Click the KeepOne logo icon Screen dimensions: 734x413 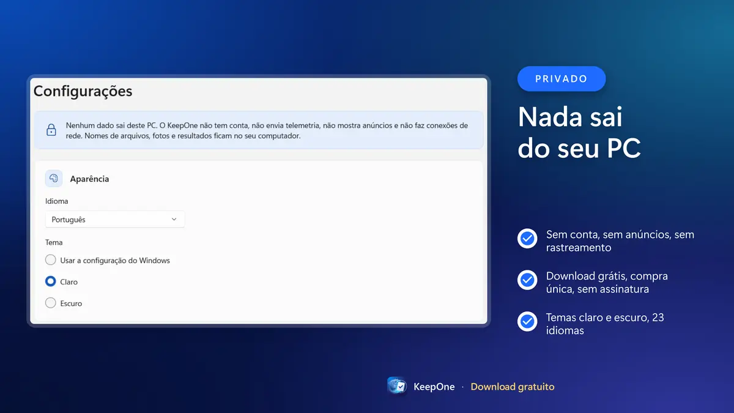(x=398, y=386)
